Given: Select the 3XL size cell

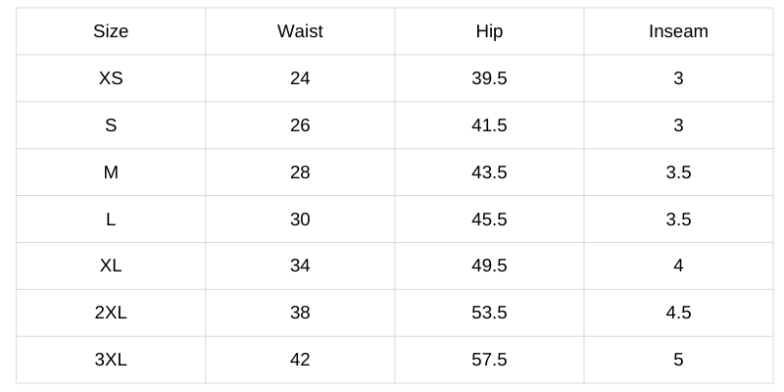Looking at the screenshot, I should (111, 360).
